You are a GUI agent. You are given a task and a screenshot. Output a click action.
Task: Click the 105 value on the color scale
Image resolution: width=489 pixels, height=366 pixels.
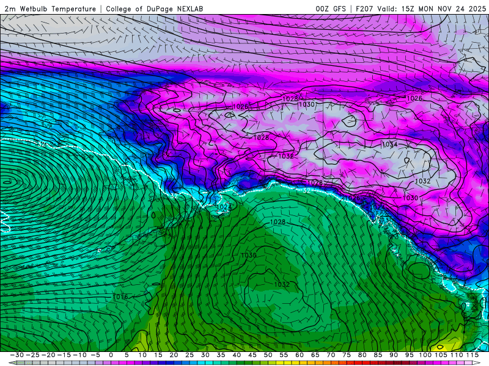click(441, 355)
